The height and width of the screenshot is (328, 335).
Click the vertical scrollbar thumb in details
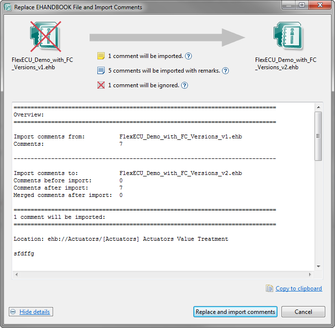click(318, 135)
